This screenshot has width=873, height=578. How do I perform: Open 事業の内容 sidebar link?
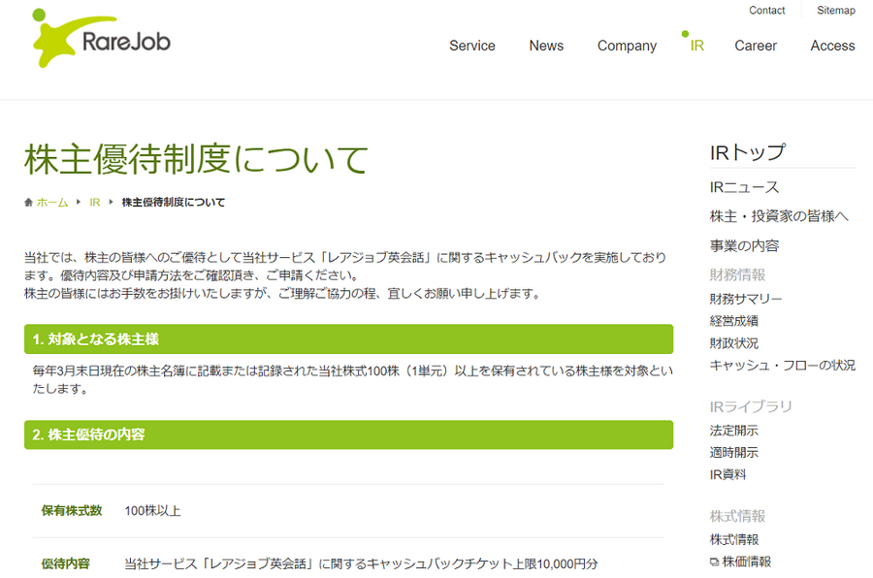[x=744, y=245]
